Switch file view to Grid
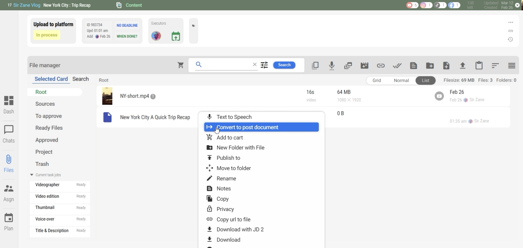This screenshot has height=248, width=523. (x=377, y=81)
